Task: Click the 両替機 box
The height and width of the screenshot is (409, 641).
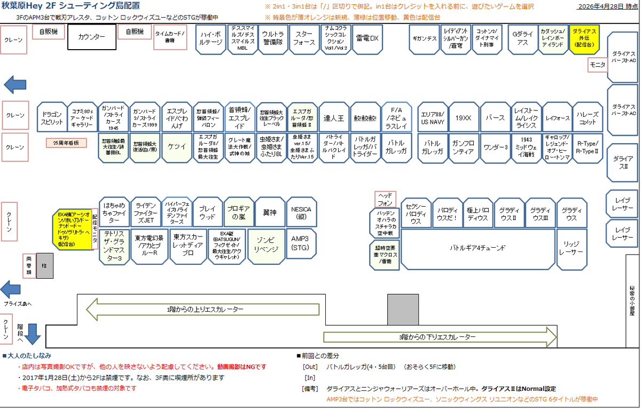Action: coord(29,265)
